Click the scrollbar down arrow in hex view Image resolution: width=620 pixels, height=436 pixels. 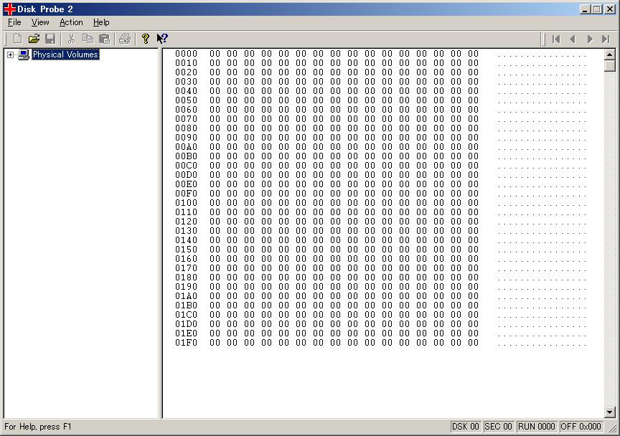click(x=610, y=412)
